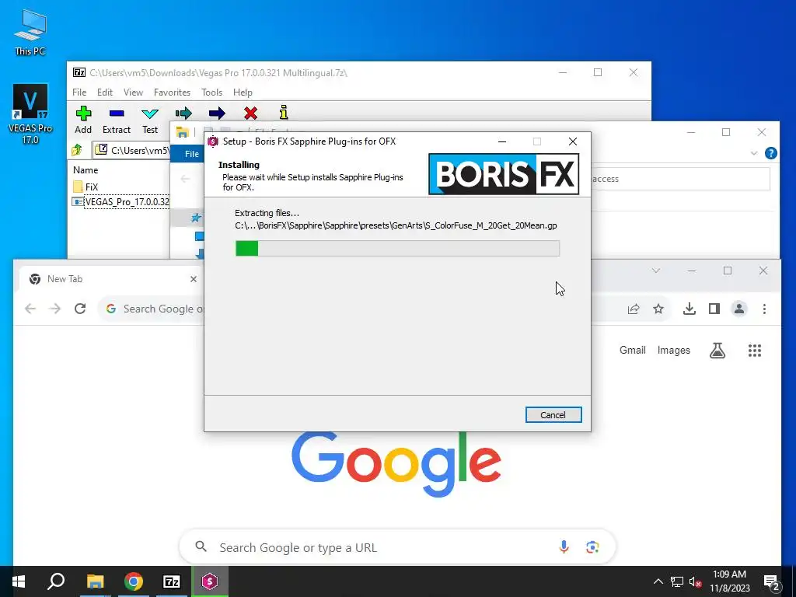Viewport: 796px width, 597px height.
Task: Open the Images link
Action: click(x=674, y=351)
